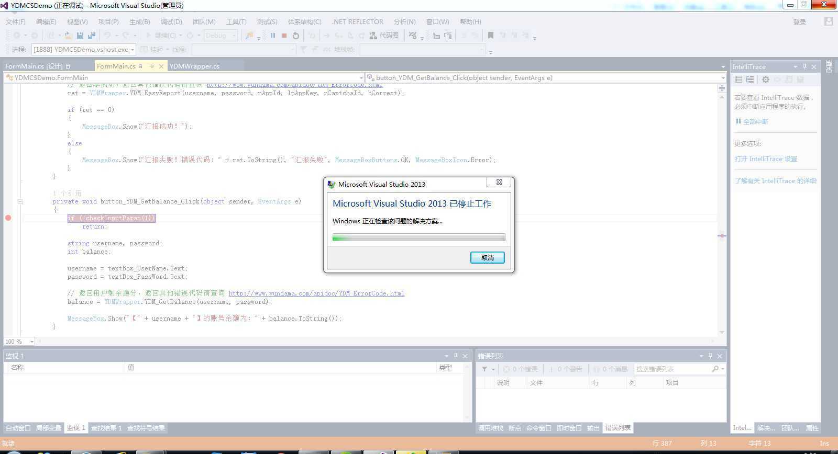Open IntelliTrace settings gear icon
838x454 pixels.
(x=766, y=80)
